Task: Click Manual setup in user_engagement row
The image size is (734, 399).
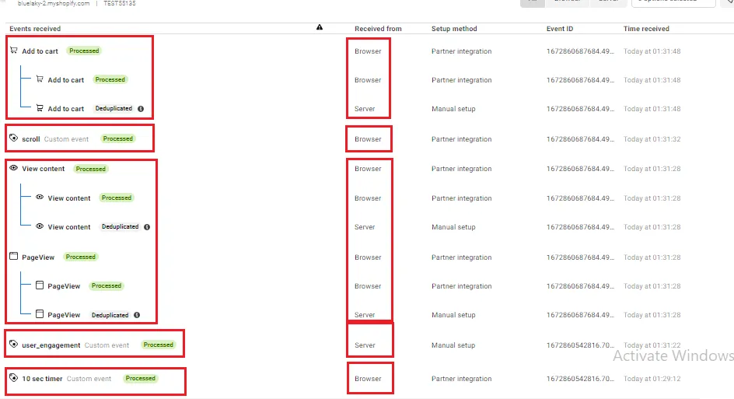Action: (x=453, y=345)
